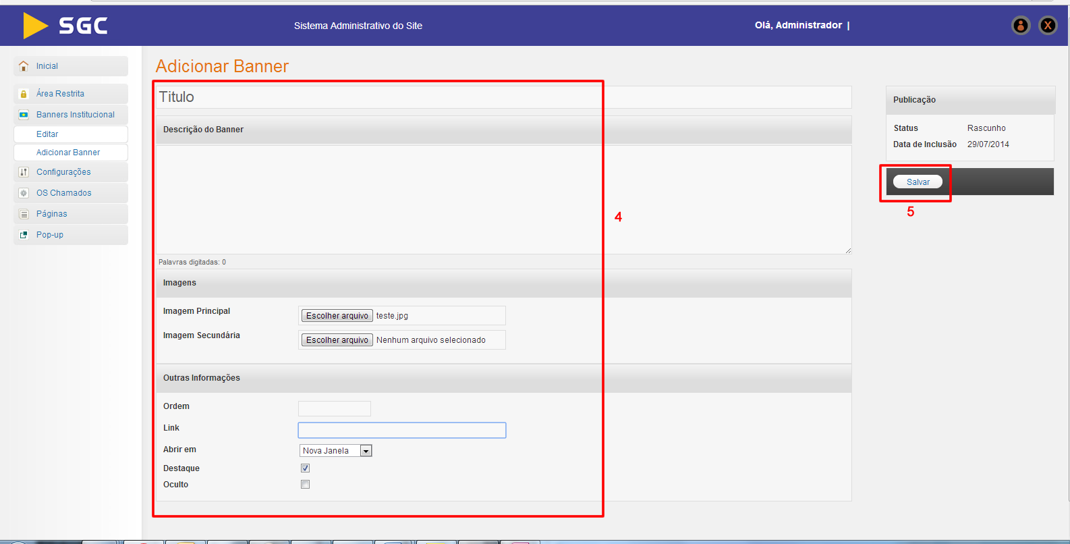Click the textarea resize handle corner

click(848, 250)
